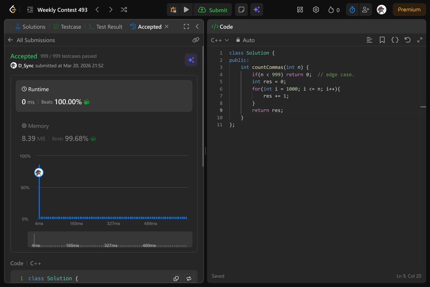This screenshot has width=430, height=287.
Task: Switch to the Test Result tab
Action: coord(105,27)
